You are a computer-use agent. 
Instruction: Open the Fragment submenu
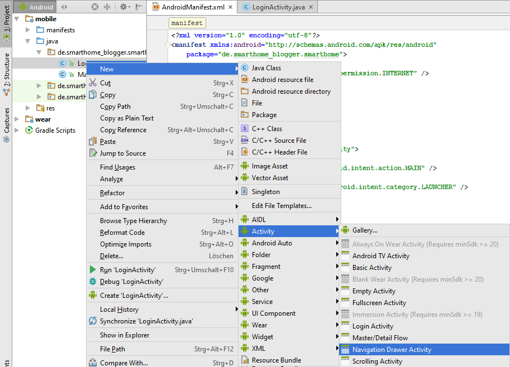coord(289,266)
